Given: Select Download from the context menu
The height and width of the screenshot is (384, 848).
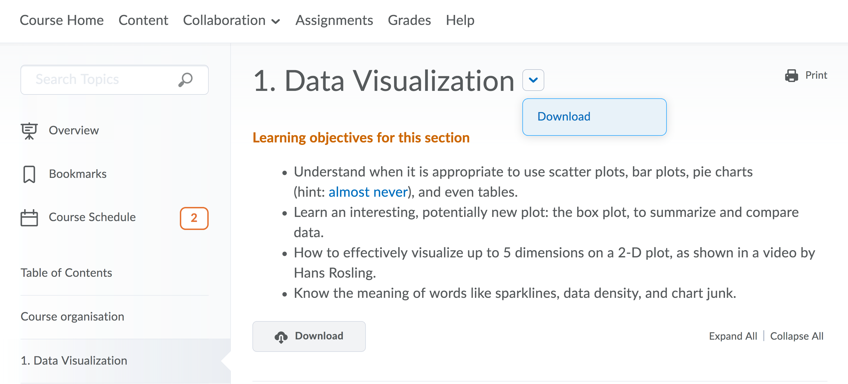Looking at the screenshot, I should (564, 116).
